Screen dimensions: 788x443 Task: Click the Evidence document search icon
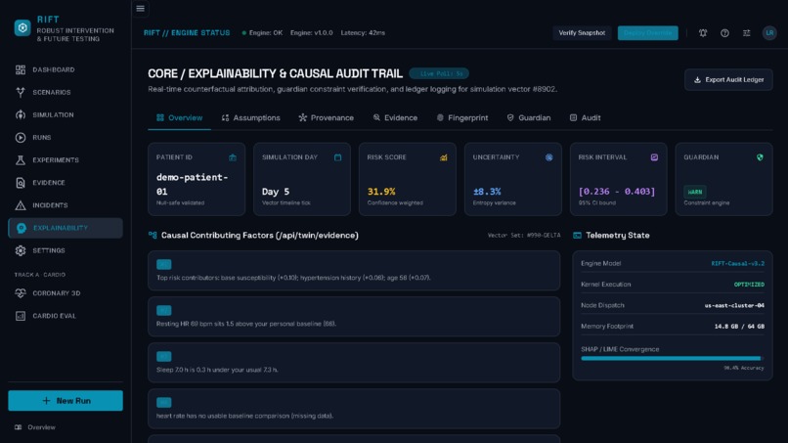tap(21, 183)
